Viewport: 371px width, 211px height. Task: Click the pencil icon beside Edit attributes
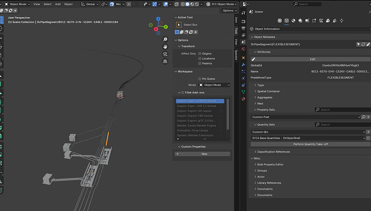(x=253, y=59)
